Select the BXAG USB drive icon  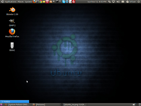pos(12,47)
